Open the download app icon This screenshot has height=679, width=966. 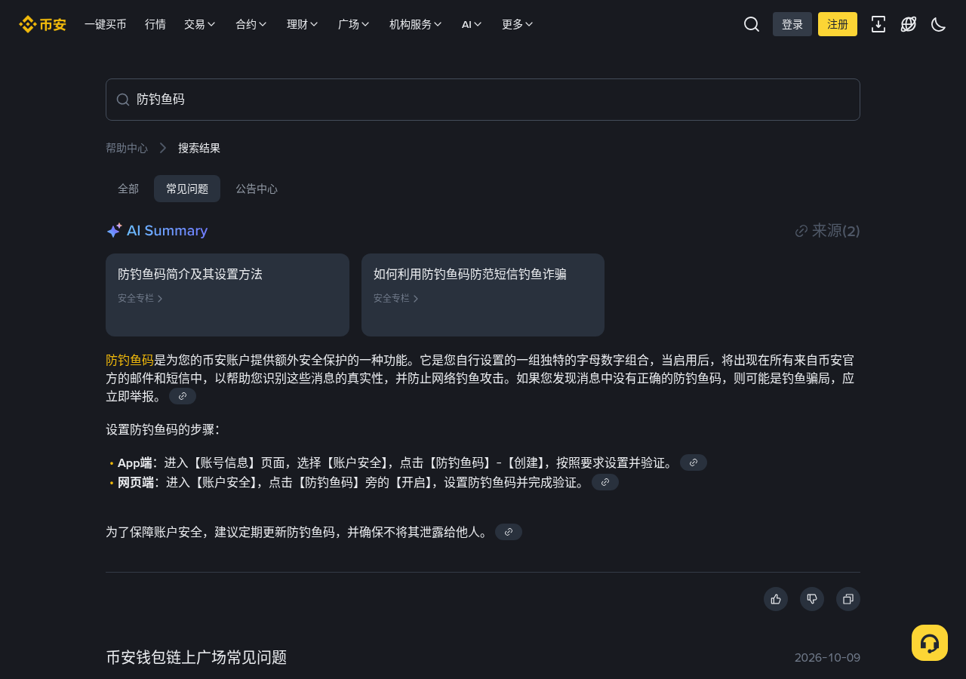pos(878,24)
